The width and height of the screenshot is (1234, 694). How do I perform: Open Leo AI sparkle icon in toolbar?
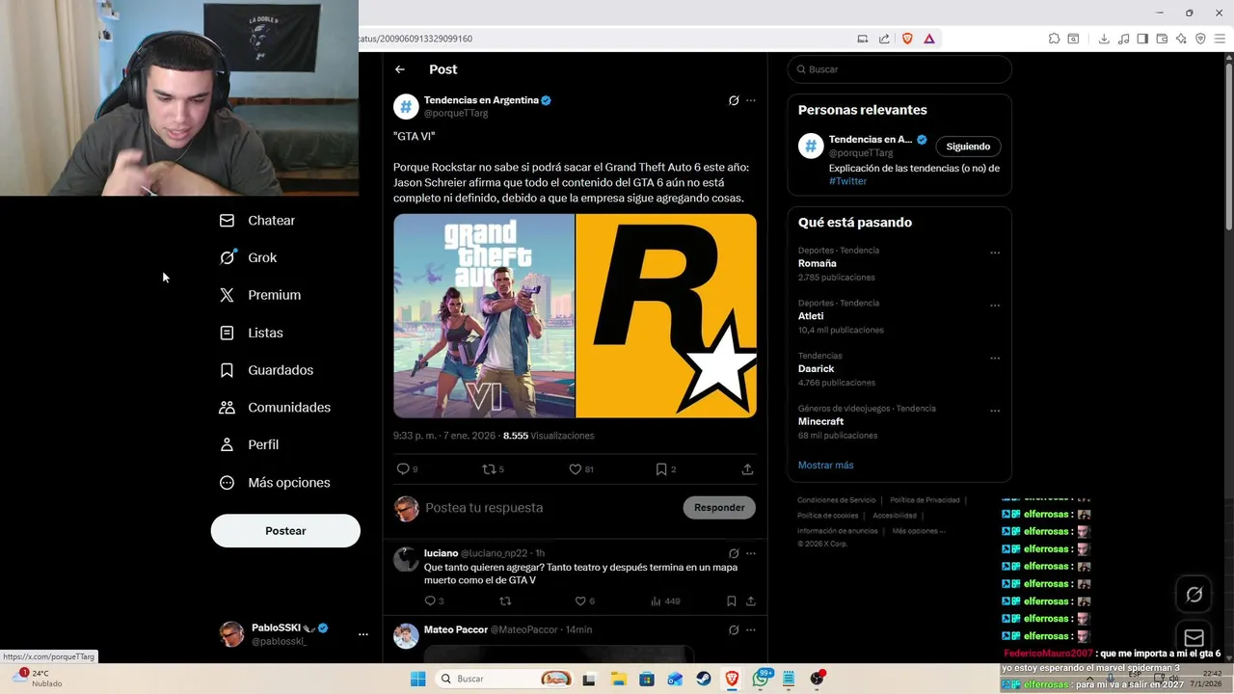pyautogui.click(x=1181, y=39)
